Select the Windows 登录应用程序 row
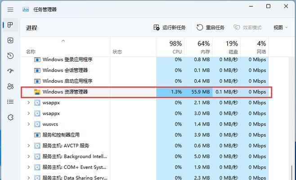This screenshot has width=296, height=180. pyautogui.click(x=145, y=59)
